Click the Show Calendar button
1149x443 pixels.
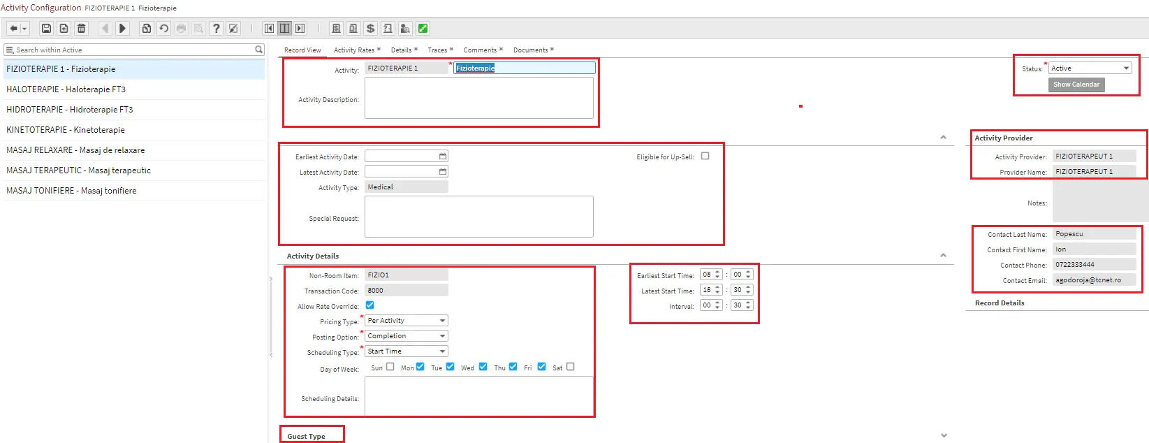1076,85
